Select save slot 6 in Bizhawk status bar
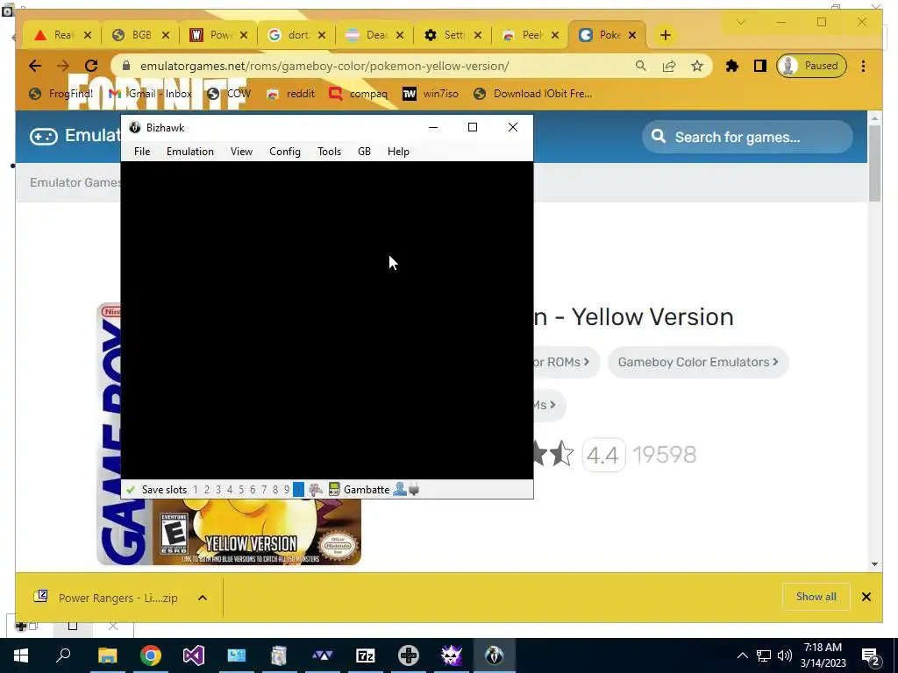 (253, 490)
